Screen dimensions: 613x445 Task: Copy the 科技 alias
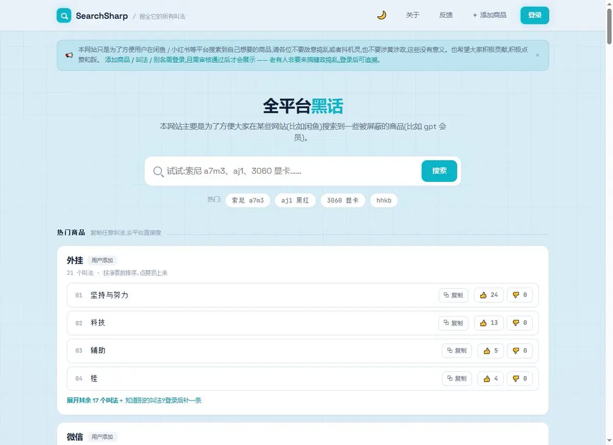pos(453,323)
